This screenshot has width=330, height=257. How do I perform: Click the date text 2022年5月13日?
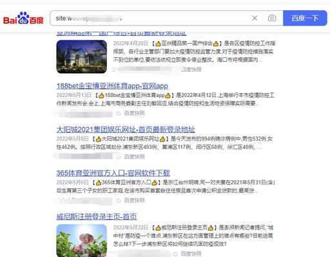click(x=74, y=95)
